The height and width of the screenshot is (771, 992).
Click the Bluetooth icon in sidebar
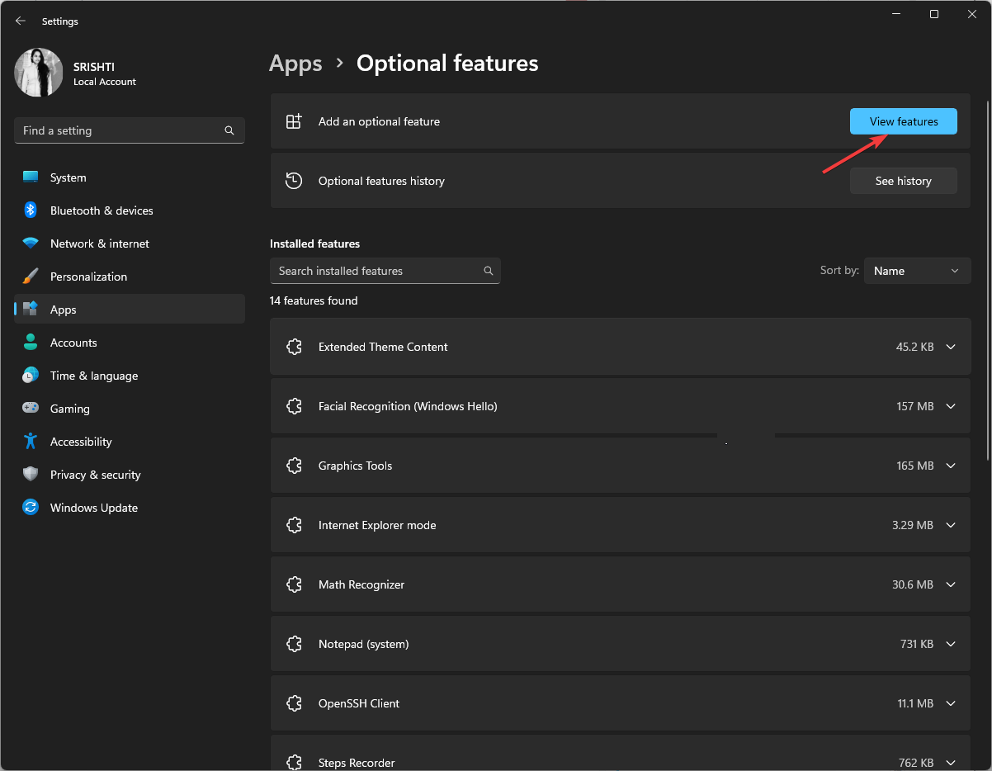31,210
